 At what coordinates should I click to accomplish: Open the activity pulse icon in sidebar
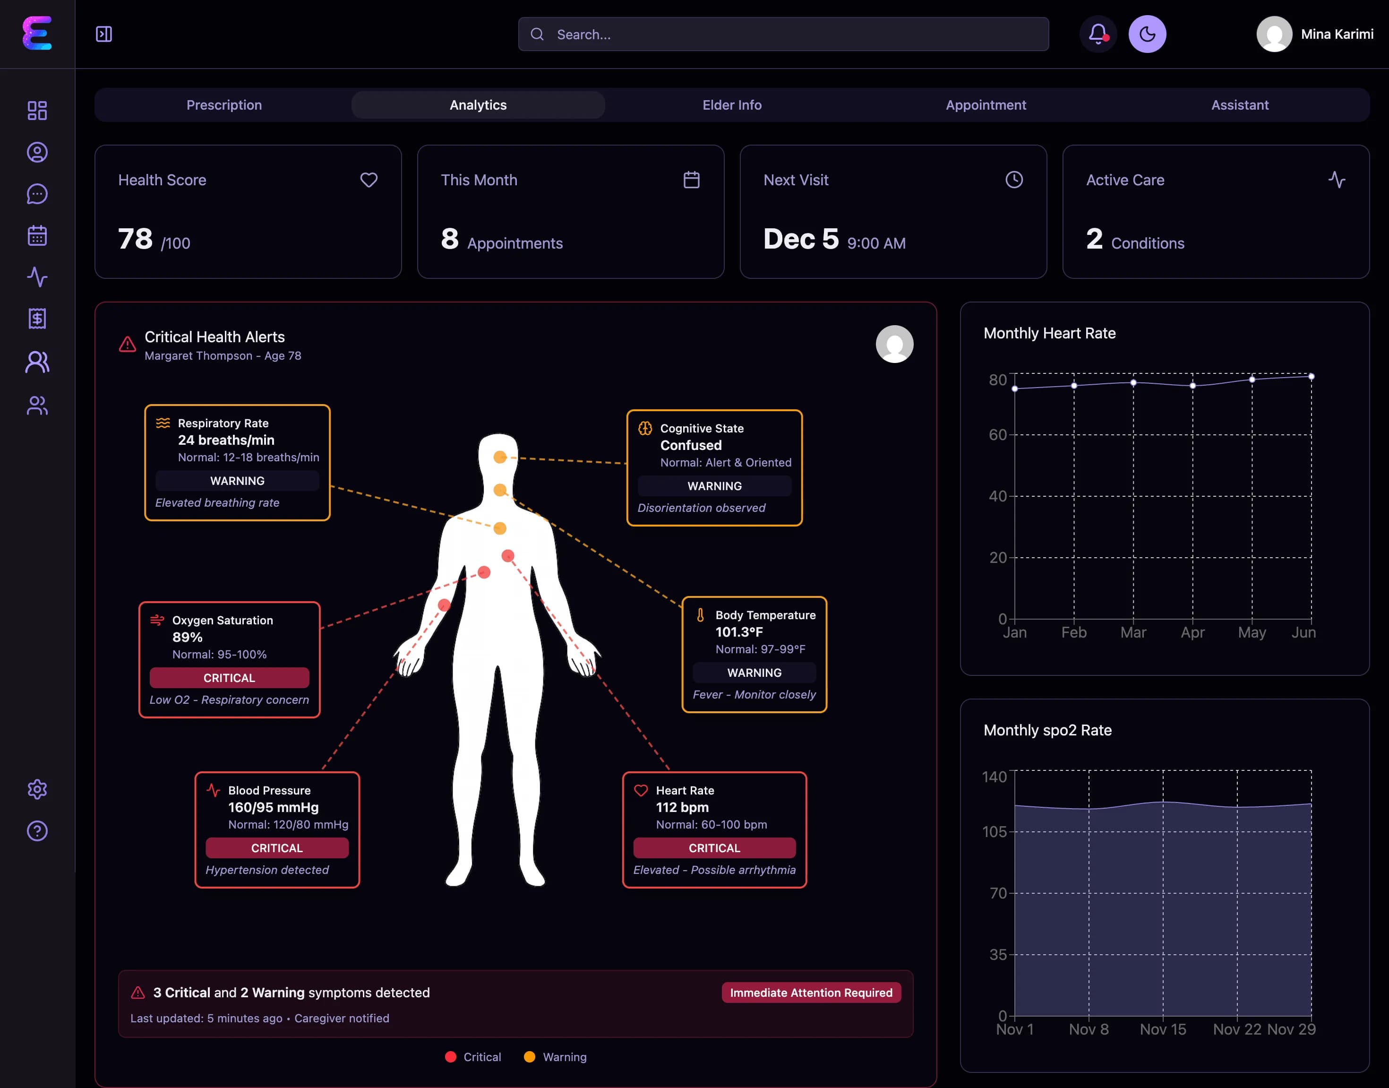tap(37, 277)
